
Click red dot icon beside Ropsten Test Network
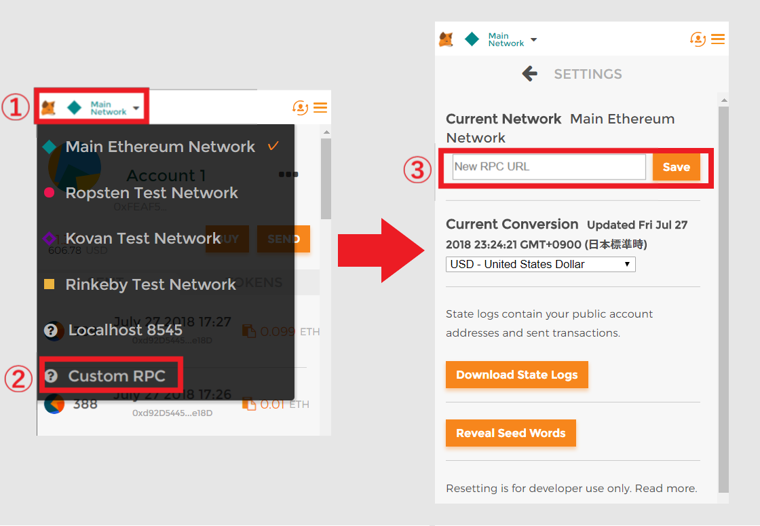49,193
